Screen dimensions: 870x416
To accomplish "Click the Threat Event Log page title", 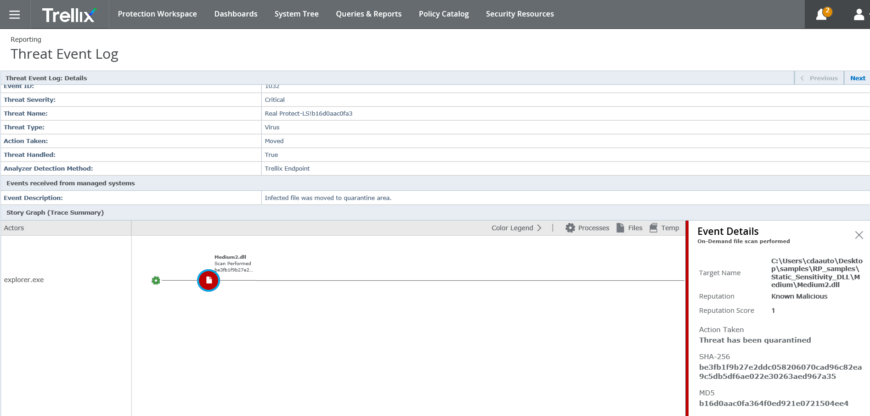I will (64, 54).
